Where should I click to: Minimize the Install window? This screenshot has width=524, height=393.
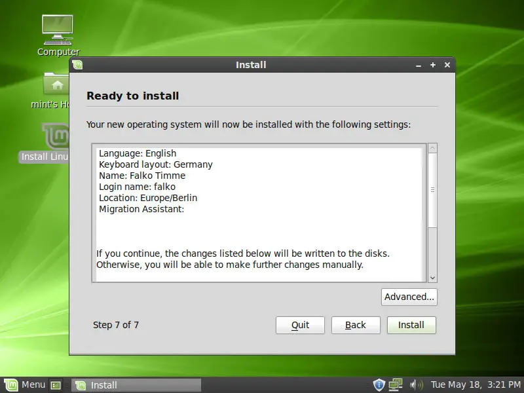click(419, 65)
